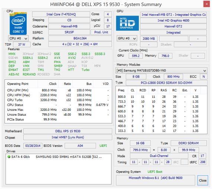Click the BMI2 feature label
The width and height of the screenshot is (212, 189).
pyautogui.click(x=12, y=62)
